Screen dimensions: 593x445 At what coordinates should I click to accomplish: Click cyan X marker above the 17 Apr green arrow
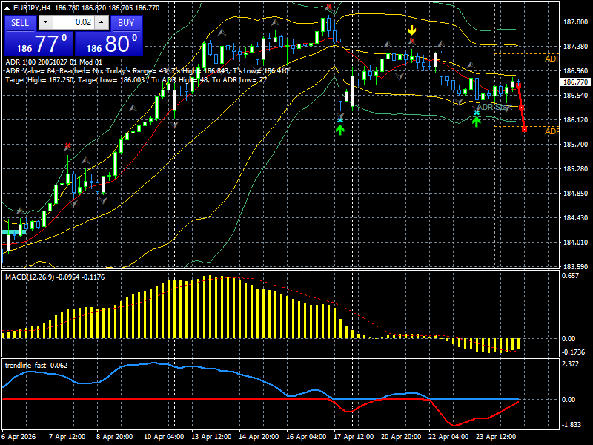[x=340, y=120]
